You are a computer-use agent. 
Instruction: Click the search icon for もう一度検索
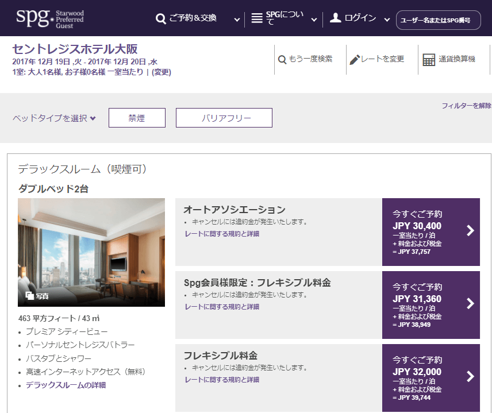pyautogui.click(x=282, y=59)
